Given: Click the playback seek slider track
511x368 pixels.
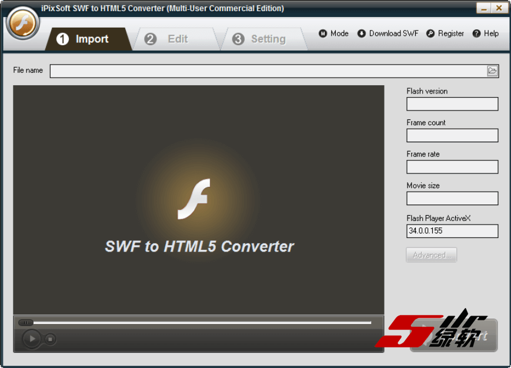Looking at the screenshot, I should (x=200, y=322).
